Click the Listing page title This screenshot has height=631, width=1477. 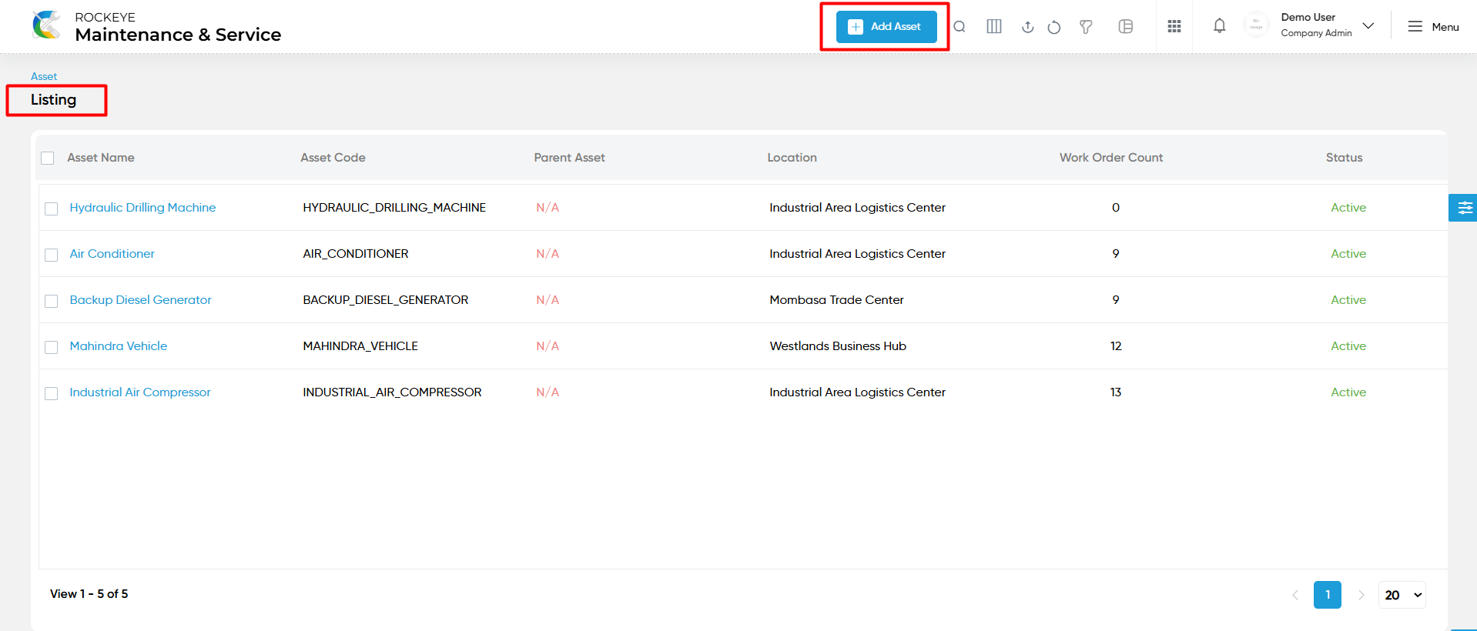click(x=53, y=100)
